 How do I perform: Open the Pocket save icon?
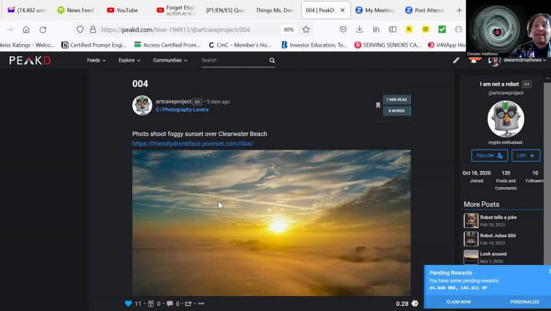coord(344,30)
